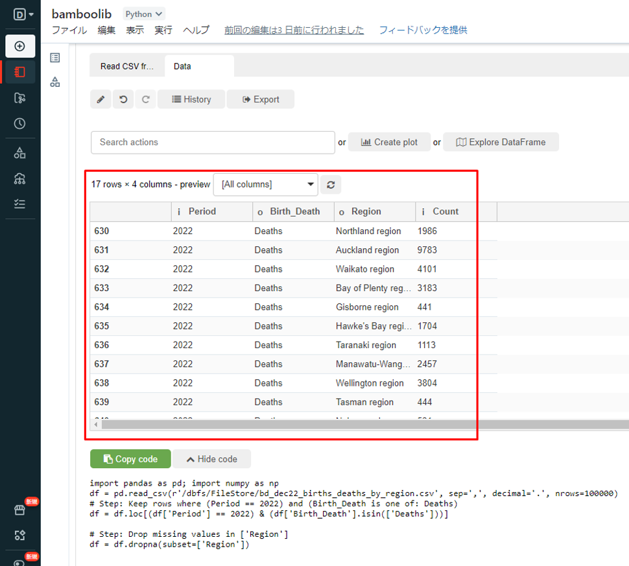Open the Repos icon in left sidebar
Viewport: 629px width, 566px height.
pos(19,98)
